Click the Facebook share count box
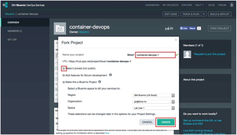 [199, 28]
